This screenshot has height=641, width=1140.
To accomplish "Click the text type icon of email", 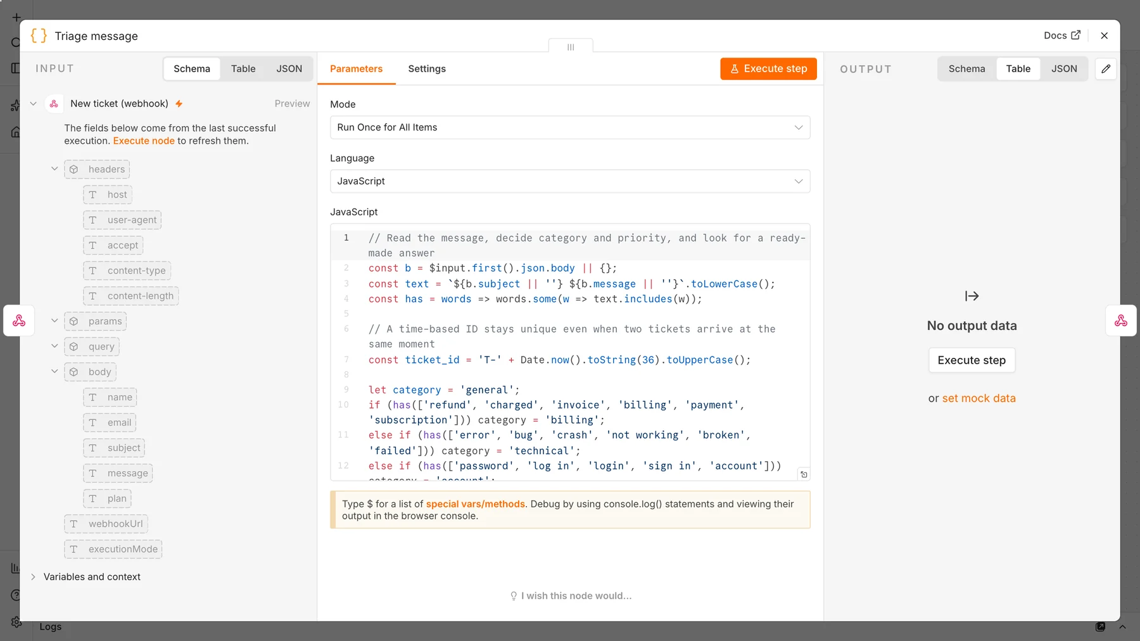I will tap(93, 422).
